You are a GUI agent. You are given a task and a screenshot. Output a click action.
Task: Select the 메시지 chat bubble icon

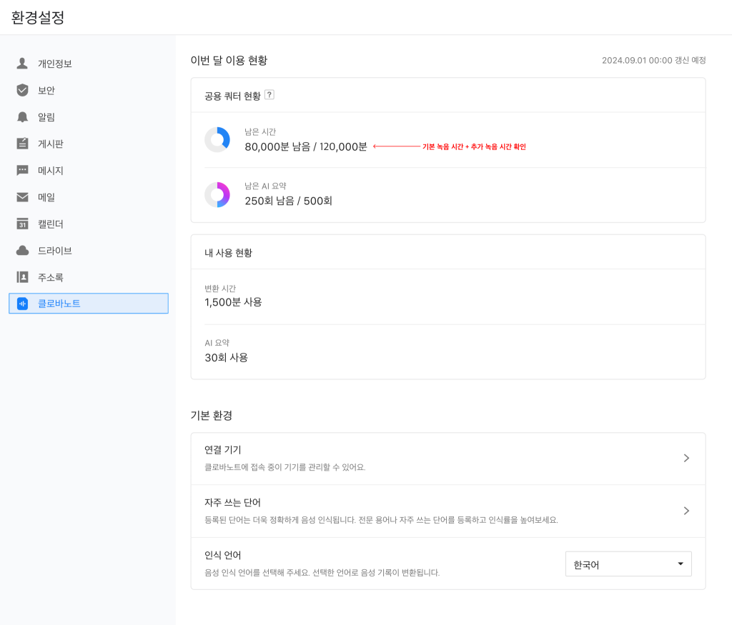pyautogui.click(x=22, y=170)
